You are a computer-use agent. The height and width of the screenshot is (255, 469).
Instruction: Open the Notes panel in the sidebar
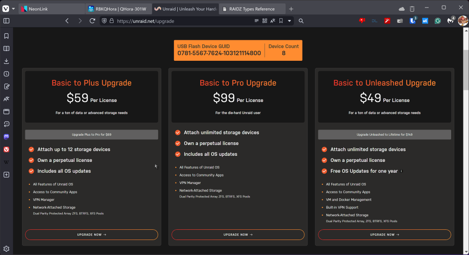pyautogui.click(x=6, y=87)
